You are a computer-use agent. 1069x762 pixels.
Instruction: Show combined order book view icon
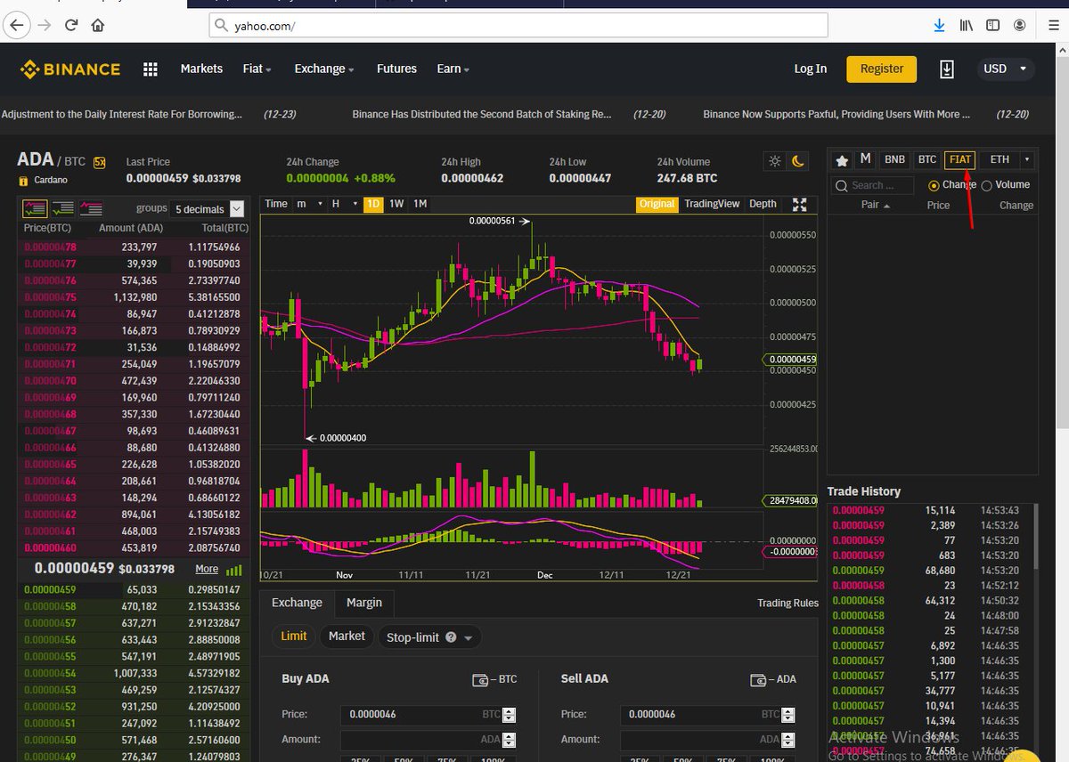(x=35, y=208)
